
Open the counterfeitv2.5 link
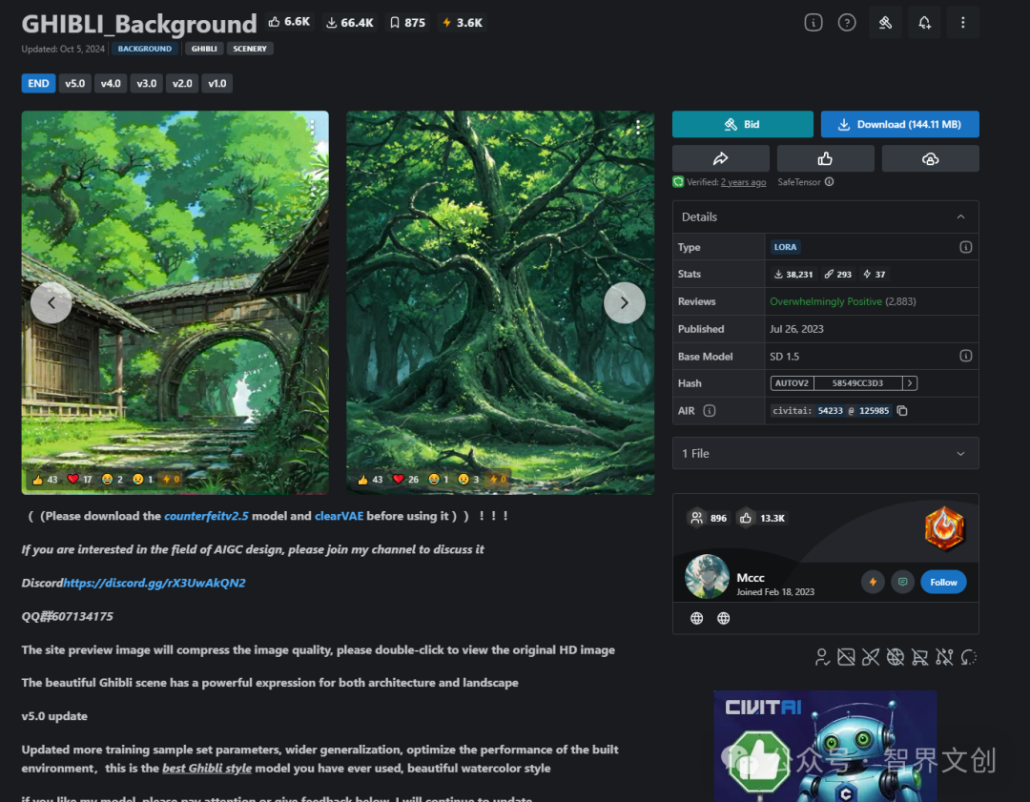206,516
